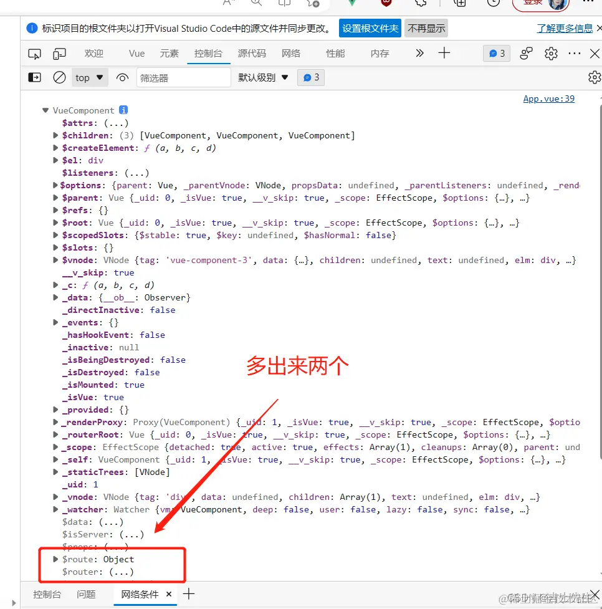Open the top context dropdown
This screenshot has width=602, height=609.
90,78
